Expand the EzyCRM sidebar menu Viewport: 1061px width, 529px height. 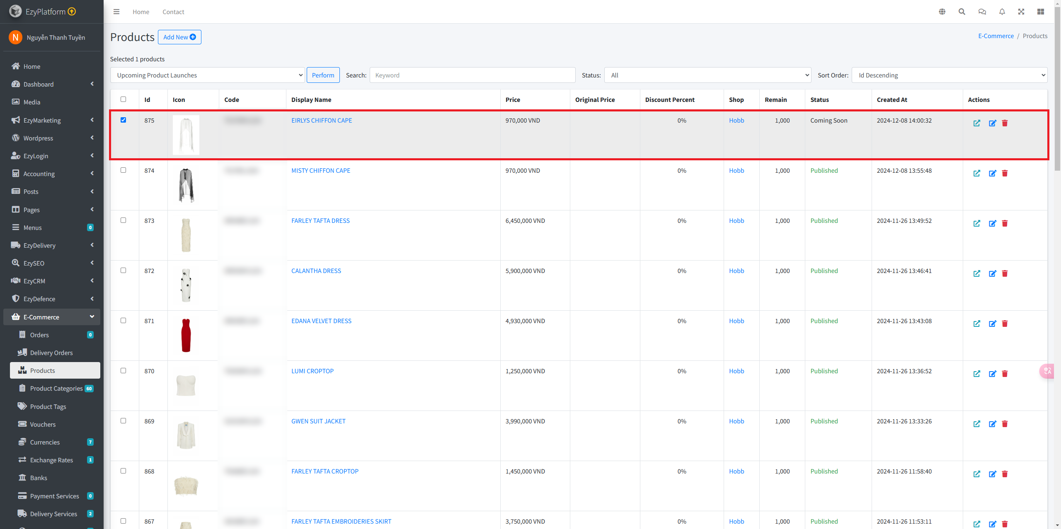point(52,281)
